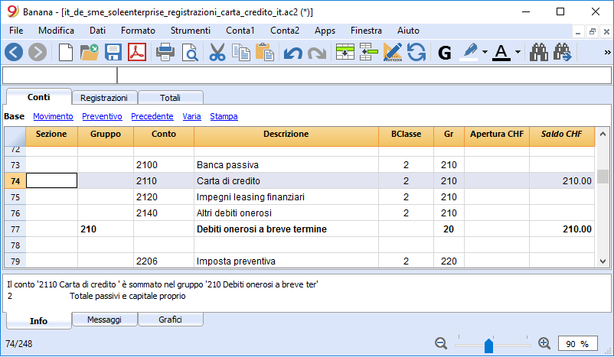
Task: Save the file with floppy disk icon
Action: point(113,52)
